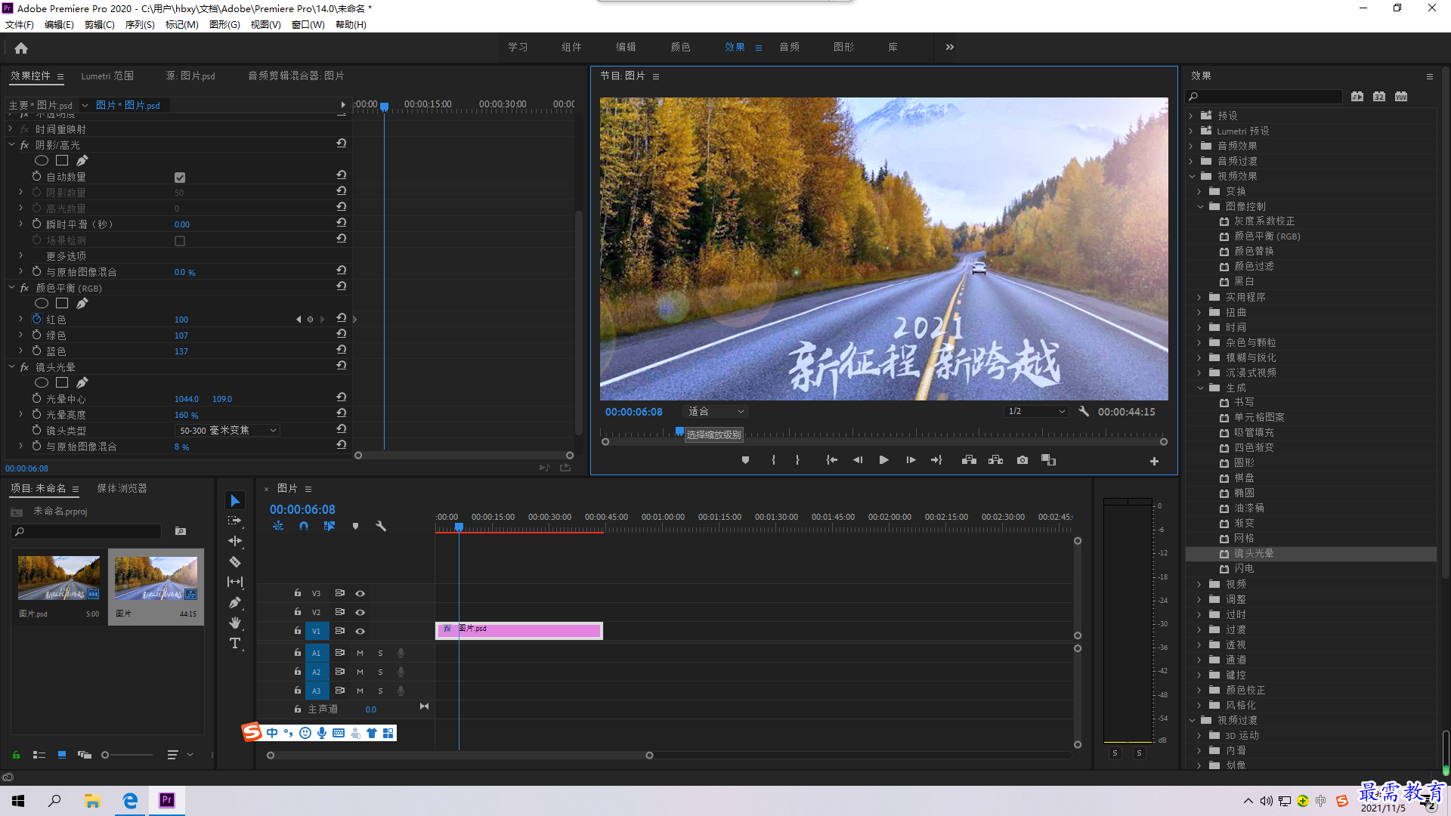The width and height of the screenshot is (1451, 816).
Task: Open playback resolution 1/2 dropdown
Action: click(x=1036, y=412)
